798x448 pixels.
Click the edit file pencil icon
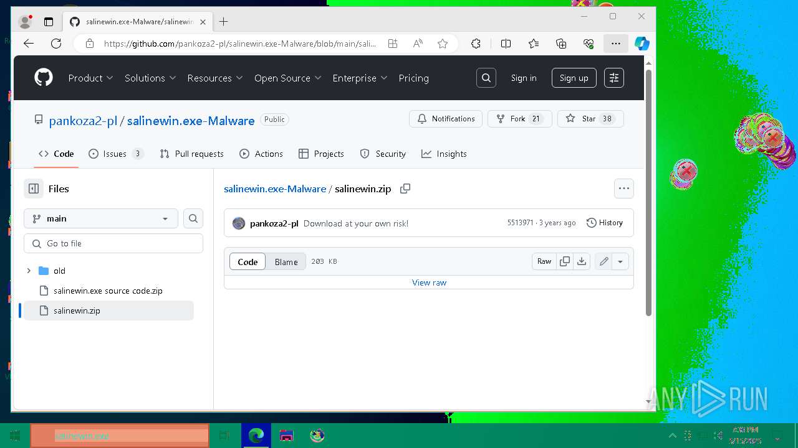pyautogui.click(x=603, y=261)
